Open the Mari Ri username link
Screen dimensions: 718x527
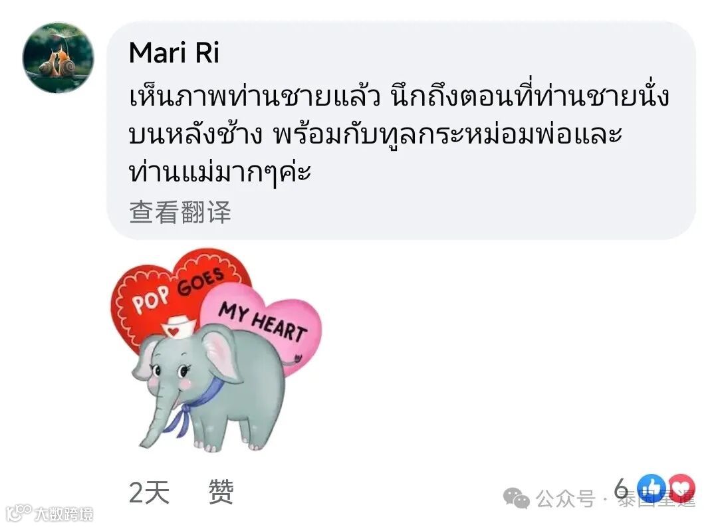tap(174, 53)
